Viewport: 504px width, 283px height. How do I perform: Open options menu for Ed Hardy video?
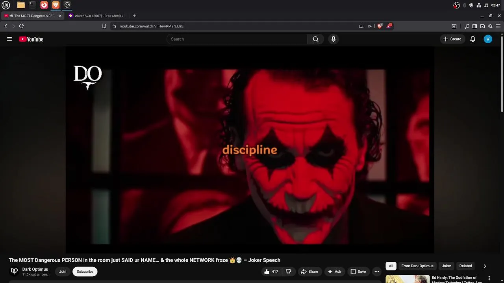pyautogui.click(x=489, y=278)
